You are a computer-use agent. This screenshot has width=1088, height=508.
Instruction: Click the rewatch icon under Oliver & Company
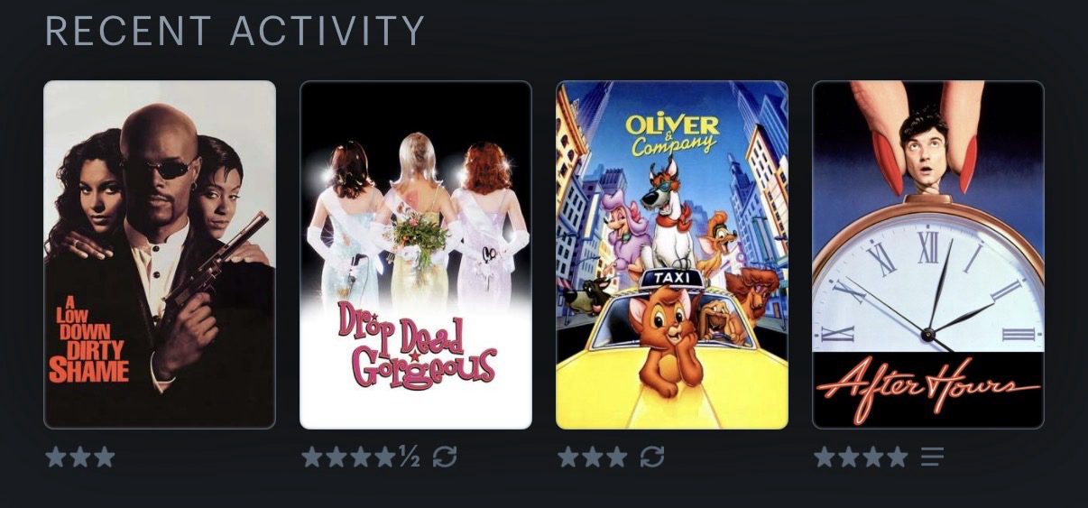coord(651,457)
